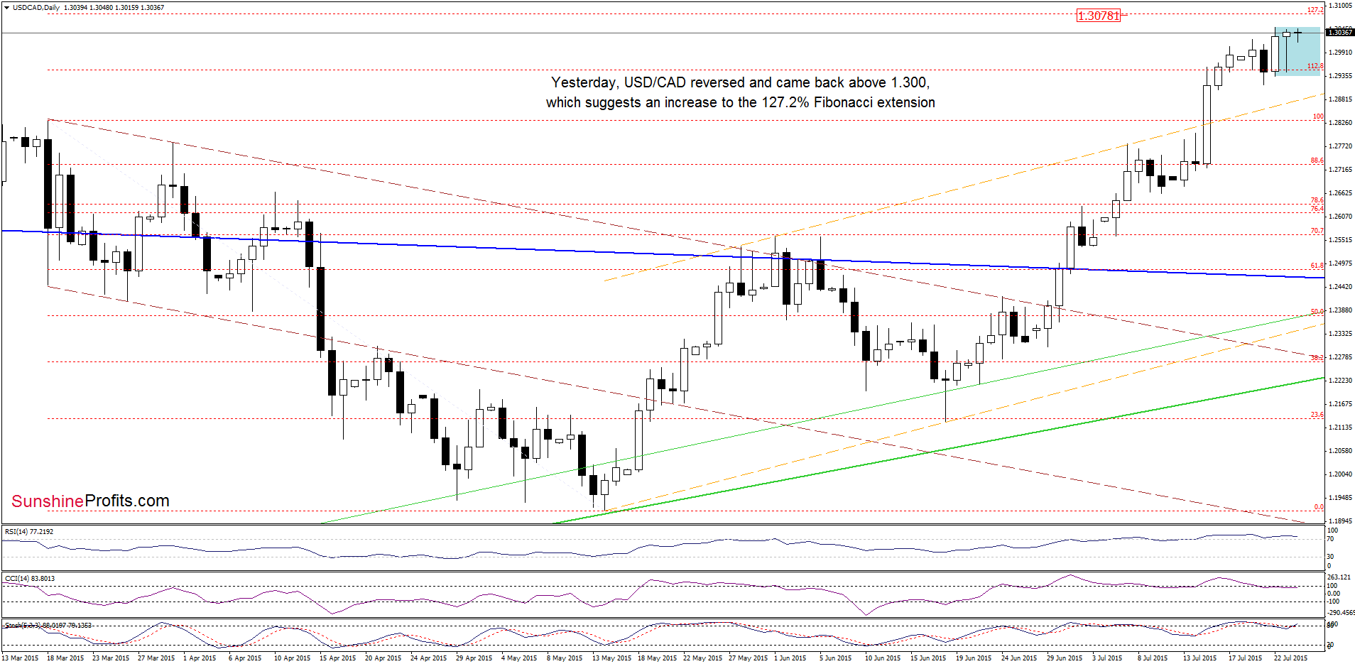Click the 4 May 2015 date label
The width and height of the screenshot is (1355, 664).
[519, 658]
